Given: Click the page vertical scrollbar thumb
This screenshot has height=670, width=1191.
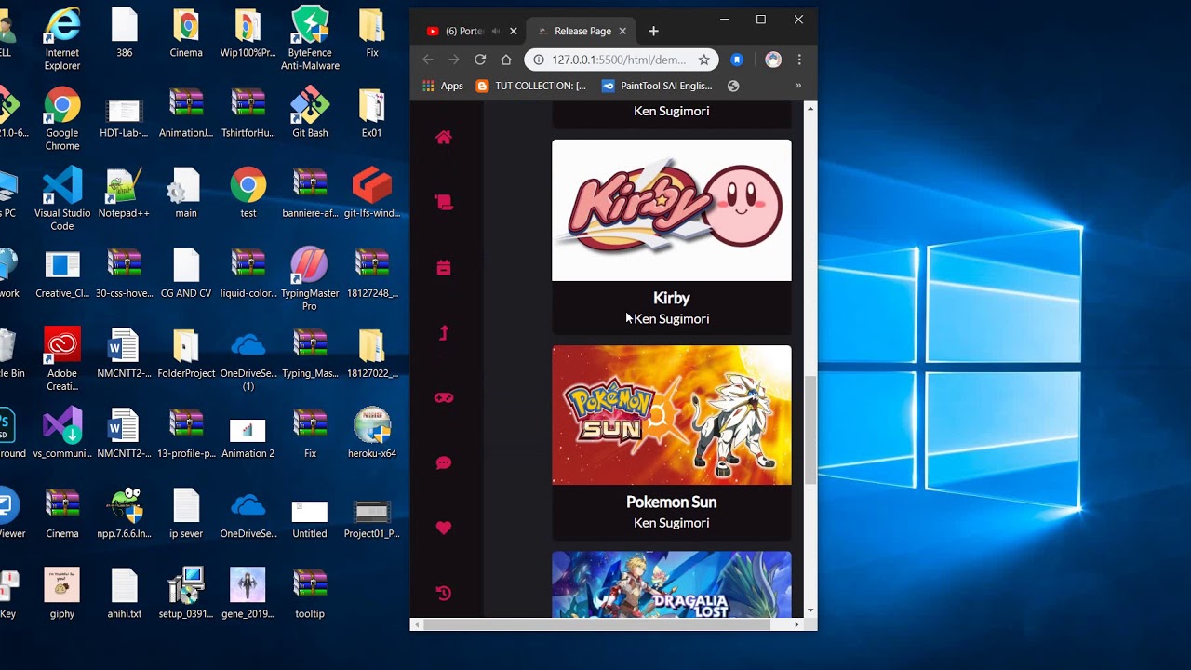Looking at the screenshot, I should click(x=810, y=431).
